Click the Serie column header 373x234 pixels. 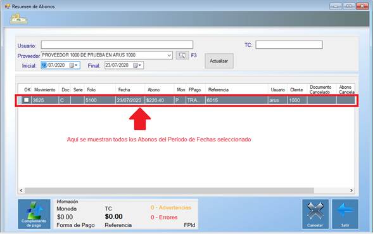click(x=78, y=90)
